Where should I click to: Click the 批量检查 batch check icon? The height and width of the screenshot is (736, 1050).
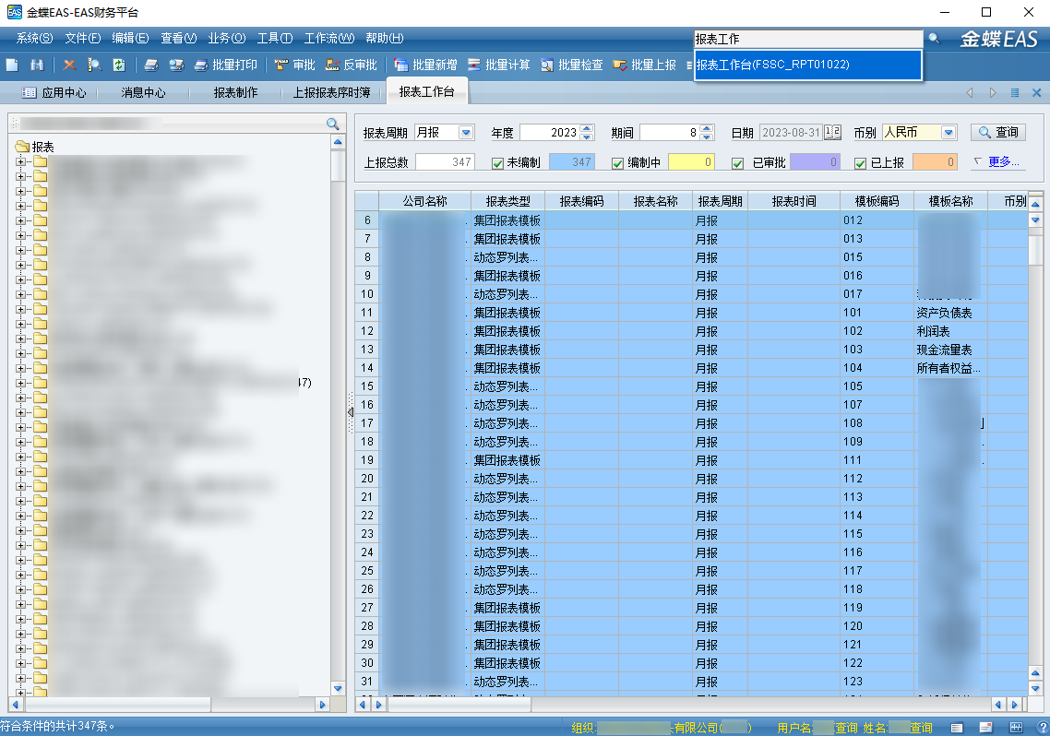tap(547, 65)
